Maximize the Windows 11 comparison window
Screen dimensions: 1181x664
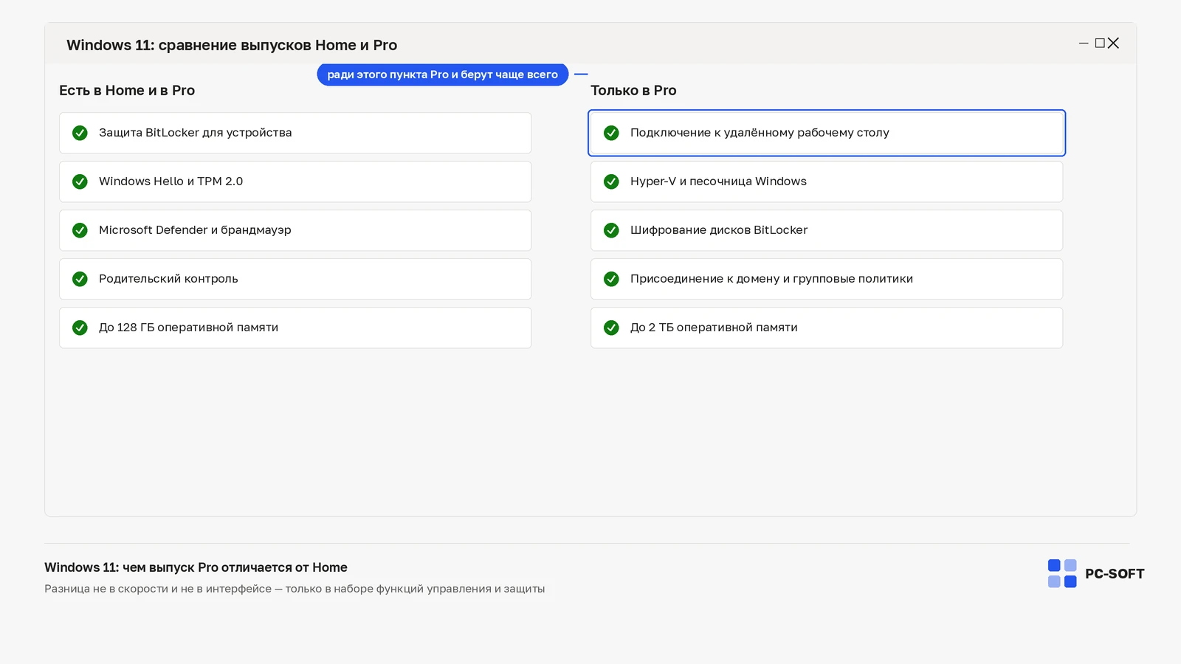tap(1100, 44)
